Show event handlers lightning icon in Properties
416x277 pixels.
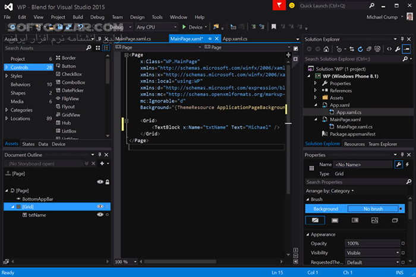[x=408, y=164]
